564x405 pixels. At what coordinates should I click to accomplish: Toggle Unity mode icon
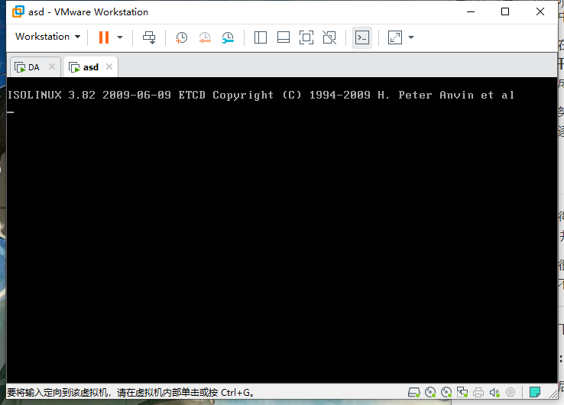329,37
